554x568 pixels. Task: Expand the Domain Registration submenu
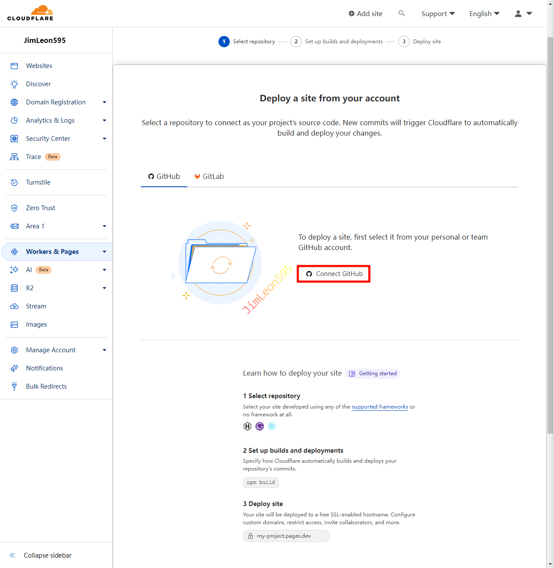(104, 102)
